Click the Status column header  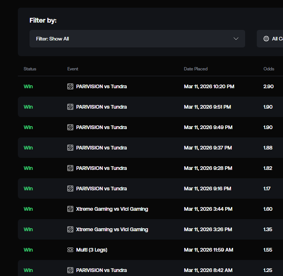point(30,69)
